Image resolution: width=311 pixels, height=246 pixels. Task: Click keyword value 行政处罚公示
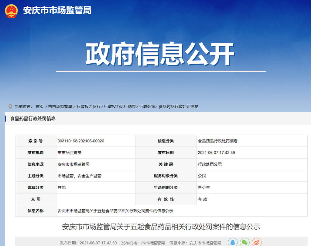pos(210,164)
